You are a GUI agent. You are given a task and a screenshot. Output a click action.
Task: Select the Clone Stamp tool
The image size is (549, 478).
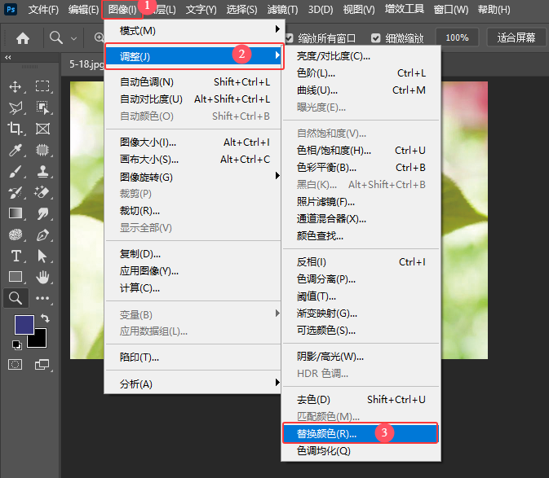42,171
